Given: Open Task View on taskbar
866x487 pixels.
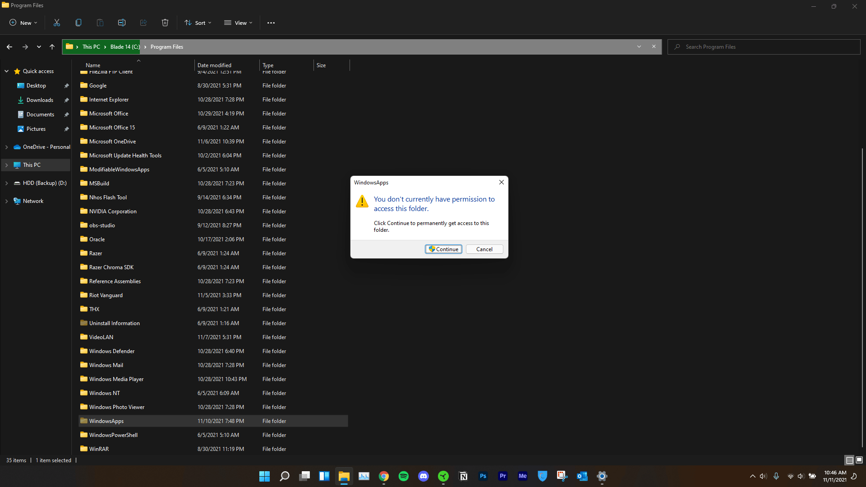Looking at the screenshot, I should pos(304,476).
